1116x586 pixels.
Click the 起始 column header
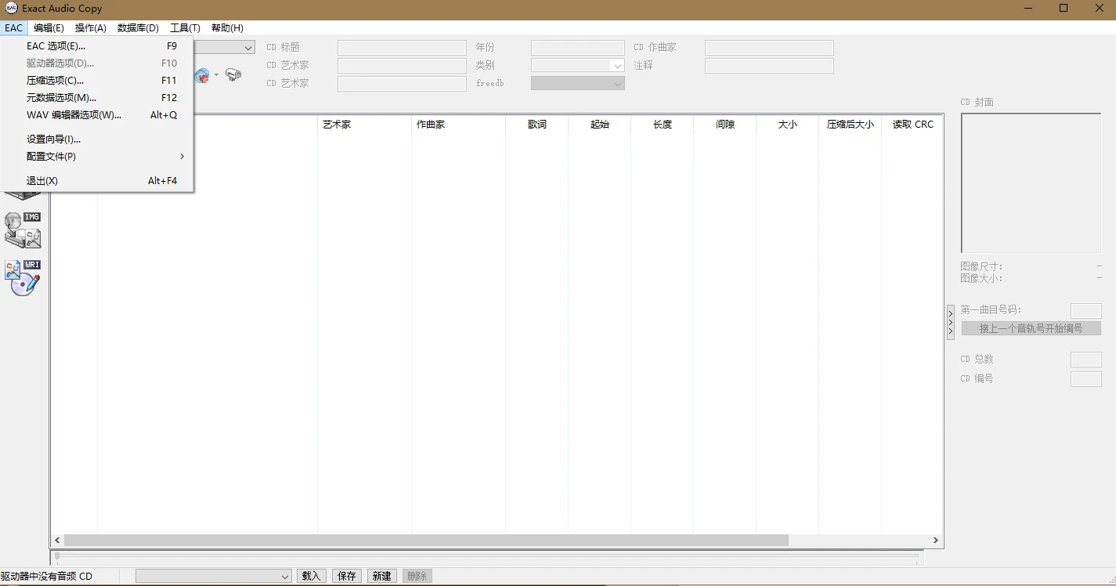[600, 125]
